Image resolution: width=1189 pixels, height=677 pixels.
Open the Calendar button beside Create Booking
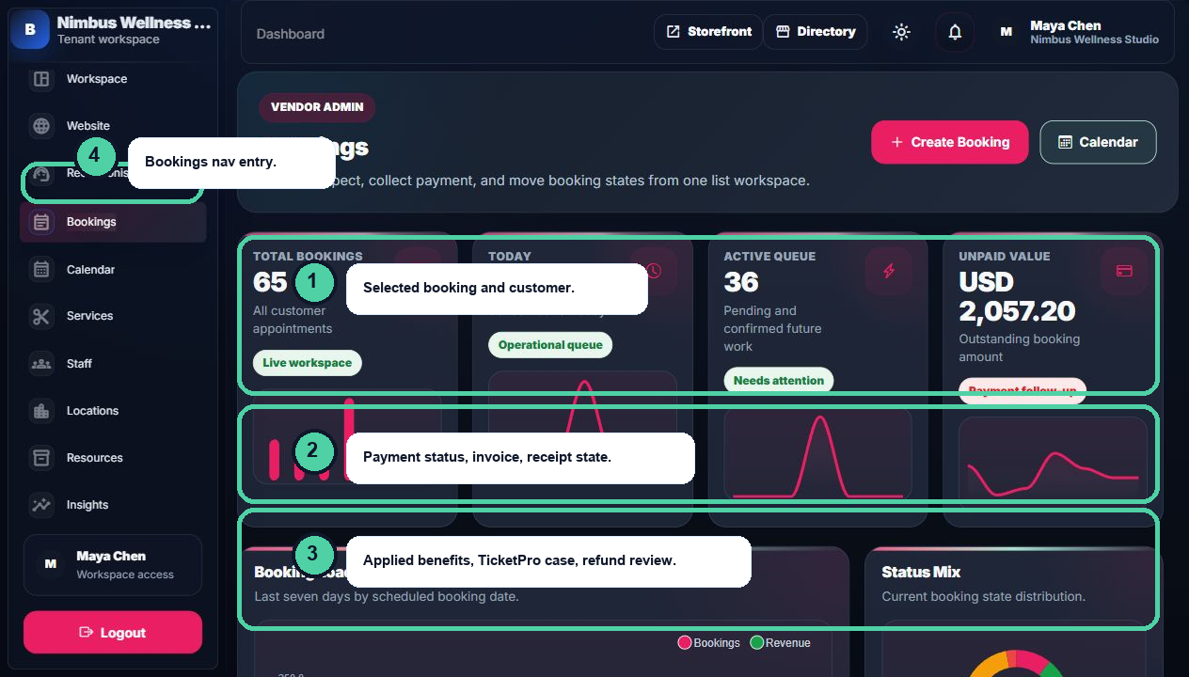1098,142
